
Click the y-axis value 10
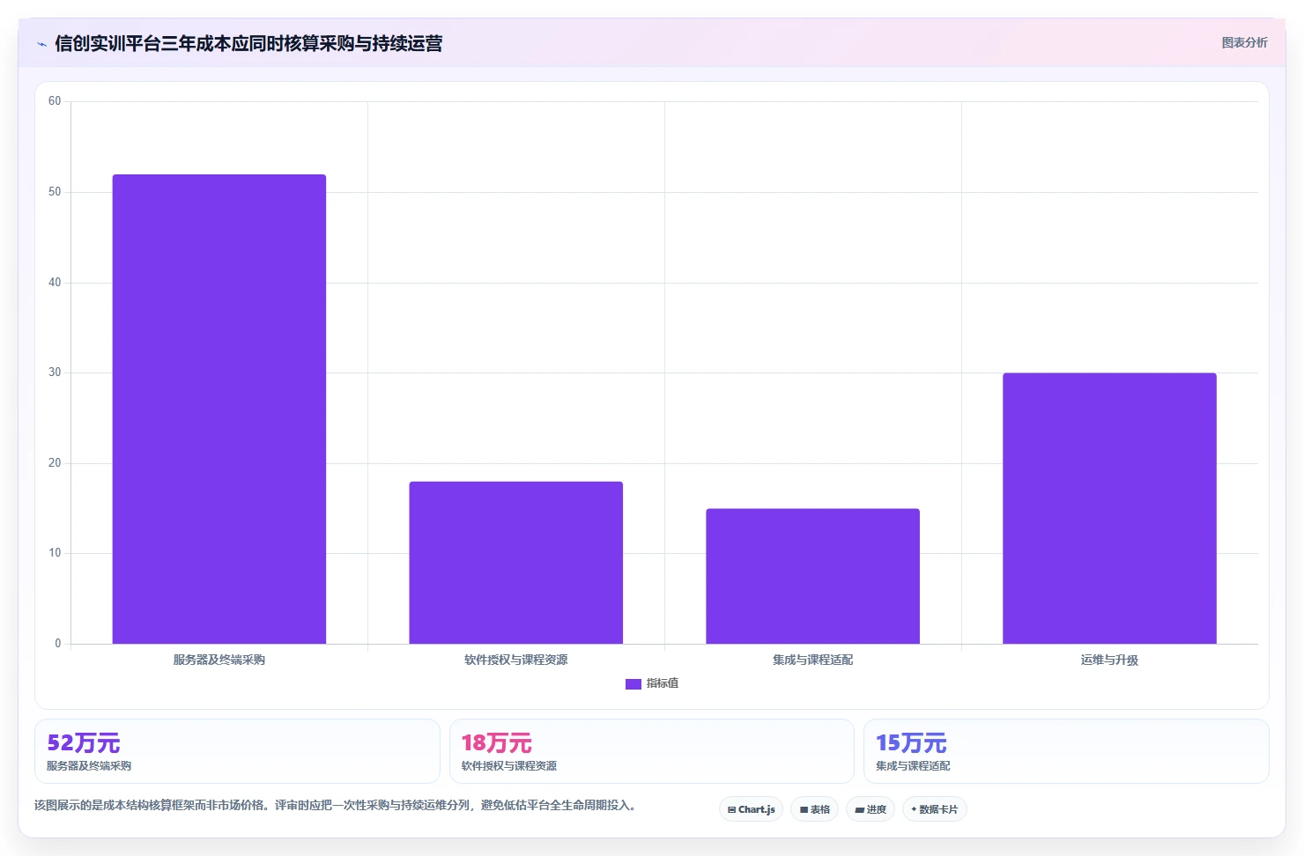55,553
